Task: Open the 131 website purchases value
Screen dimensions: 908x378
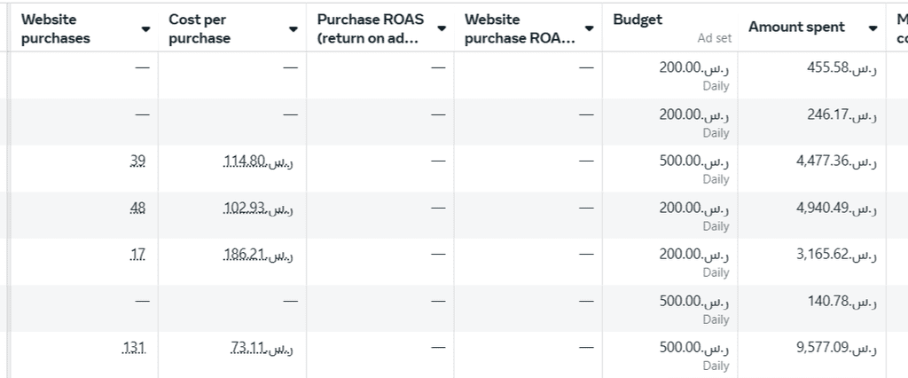Action: [x=134, y=348]
